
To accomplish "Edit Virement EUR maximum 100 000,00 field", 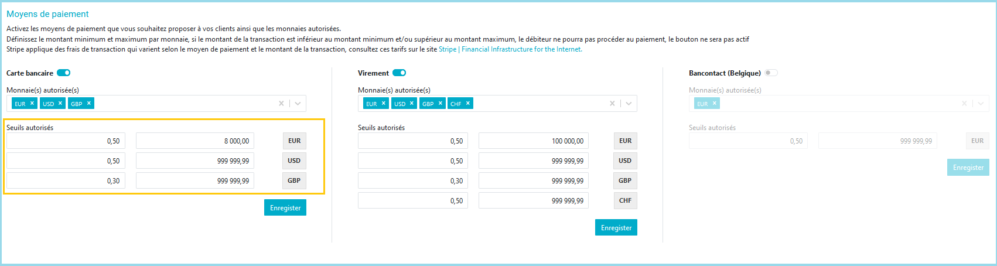I will pyautogui.click(x=533, y=141).
